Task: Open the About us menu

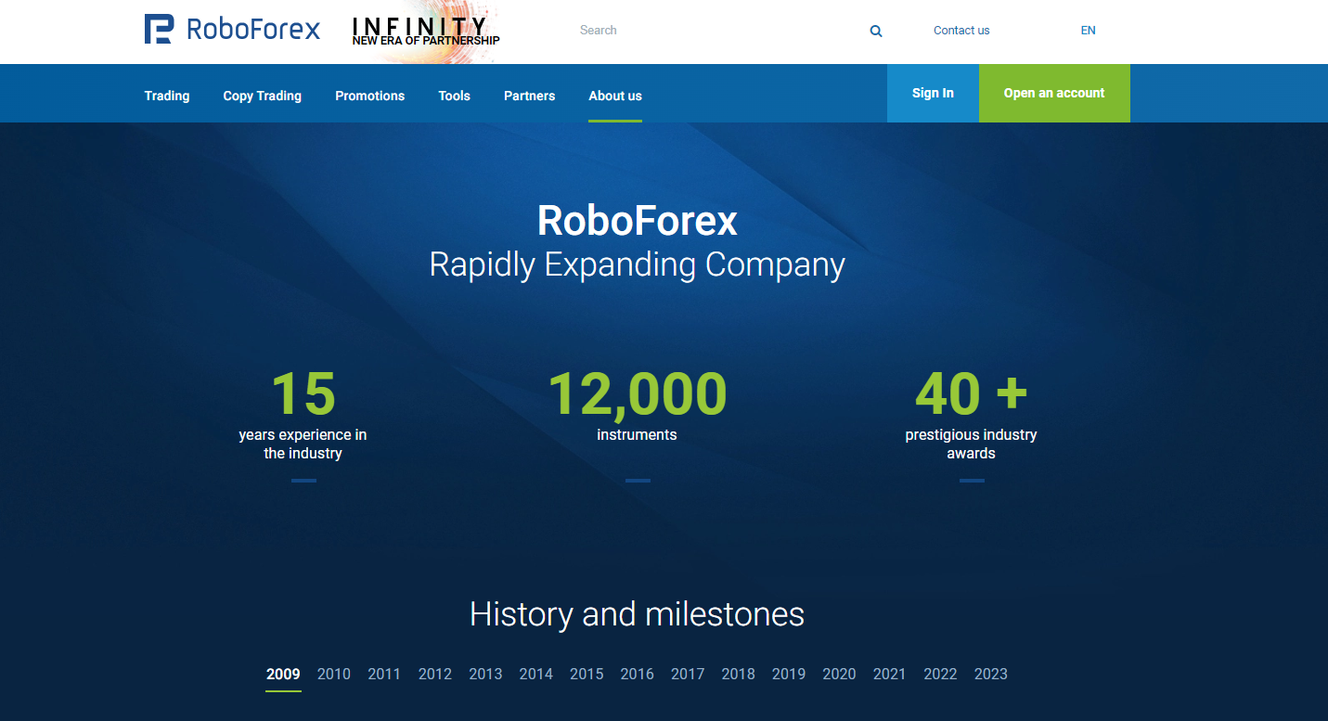Action: (x=615, y=96)
